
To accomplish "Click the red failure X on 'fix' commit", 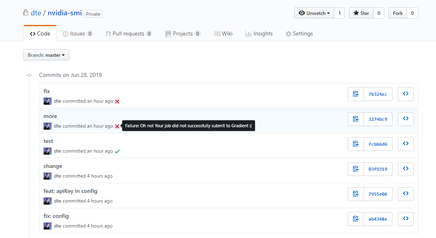I will pos(117,101).
